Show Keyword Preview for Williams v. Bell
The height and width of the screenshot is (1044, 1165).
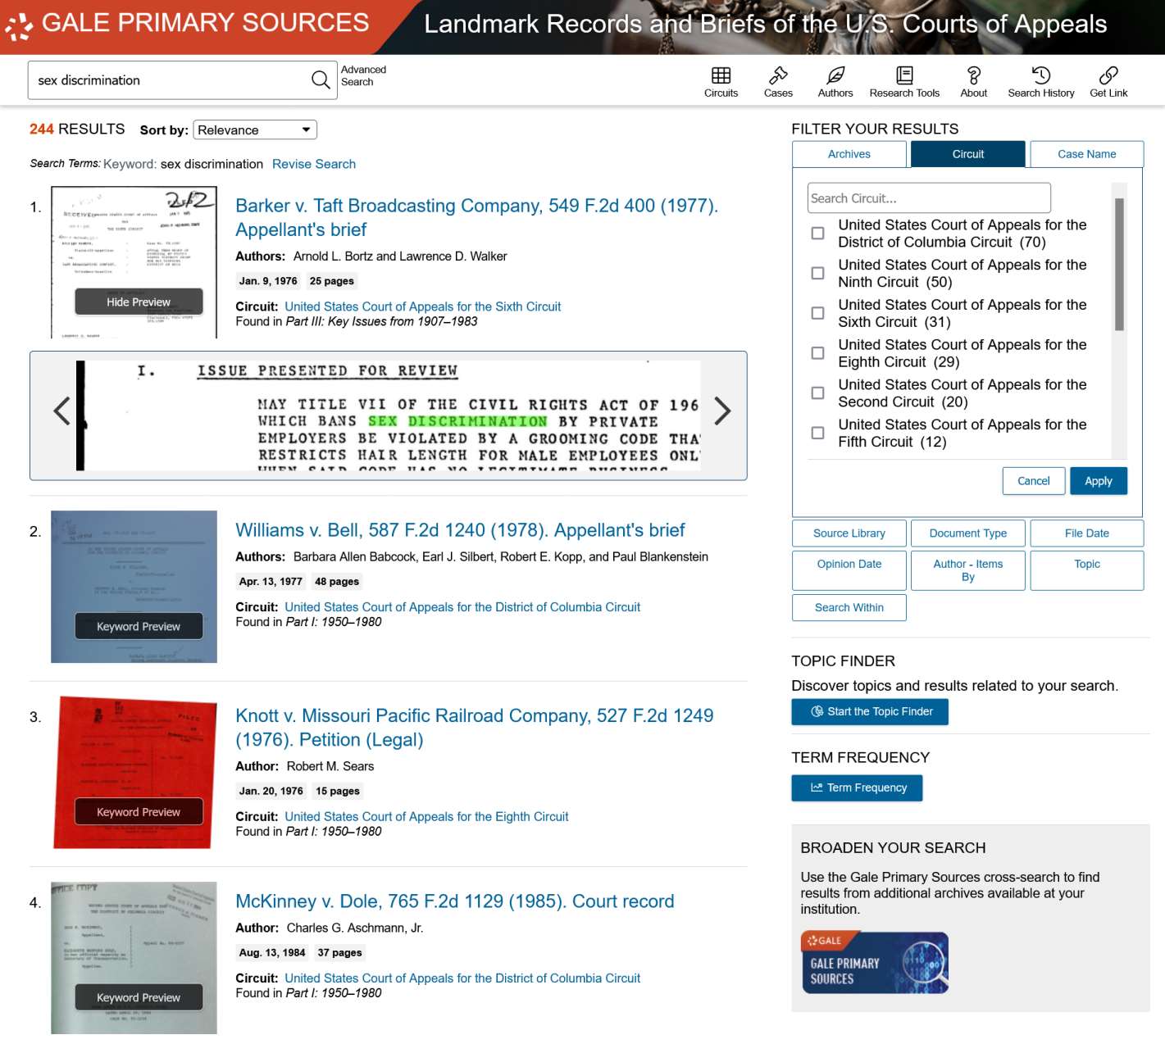[x=139, y=626]
